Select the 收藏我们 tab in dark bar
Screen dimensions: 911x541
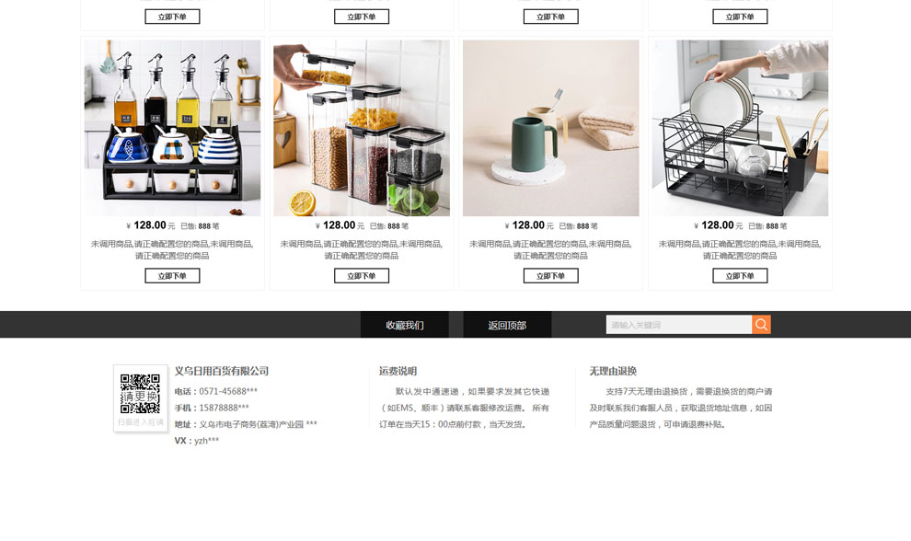[x=404, y=325]
